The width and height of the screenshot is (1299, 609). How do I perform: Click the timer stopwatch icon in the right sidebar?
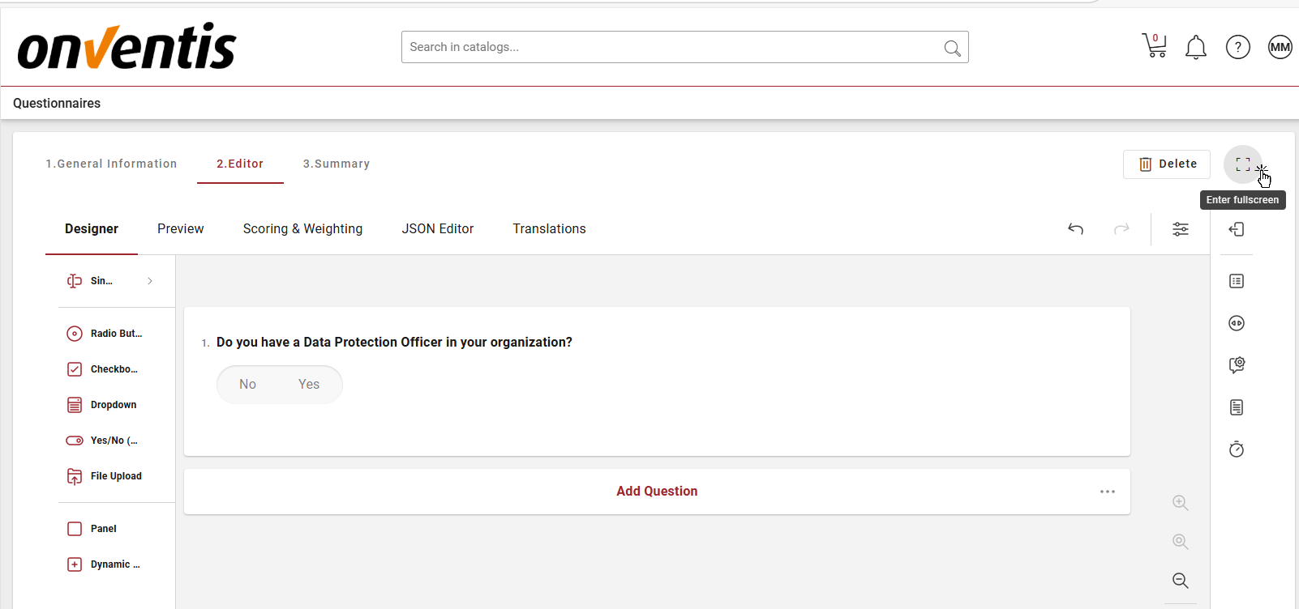click(x=1236, y=449)
